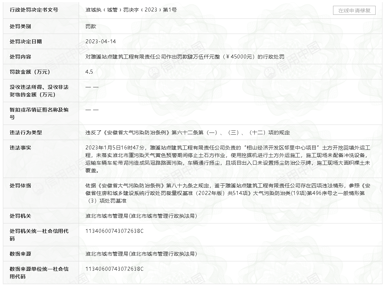Click the 数据来源 label
Viewport: 385px width, 287px height.
(x=20, y=253)
